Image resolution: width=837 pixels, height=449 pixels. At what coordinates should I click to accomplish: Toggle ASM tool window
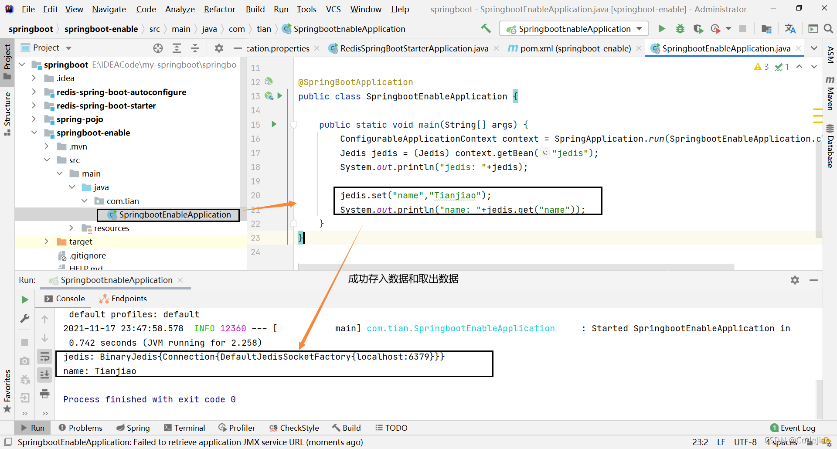click(x=830, y=55)
